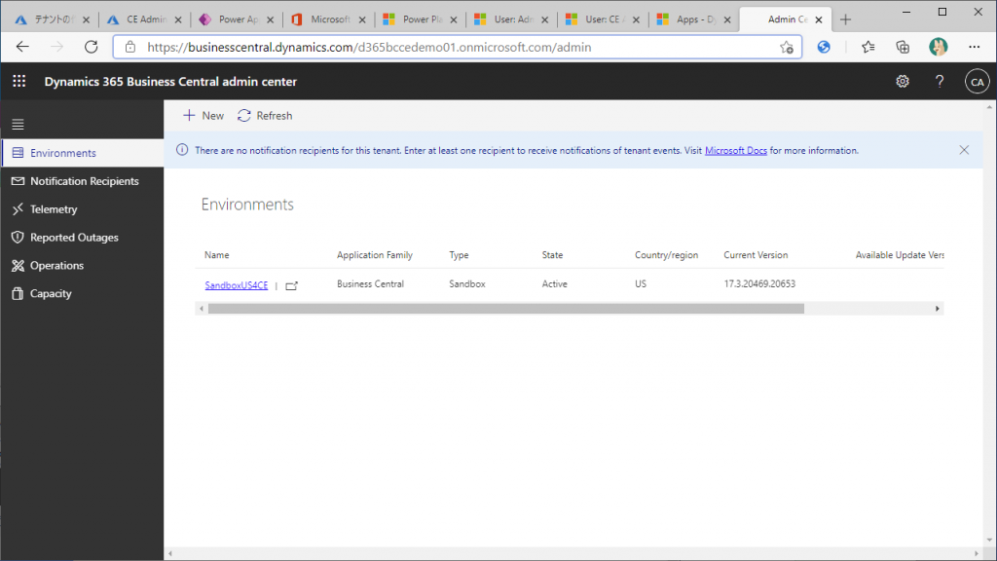The image size is (997, 561).
Task: Open the app launcher waffle icon
Action: point(19,82)
